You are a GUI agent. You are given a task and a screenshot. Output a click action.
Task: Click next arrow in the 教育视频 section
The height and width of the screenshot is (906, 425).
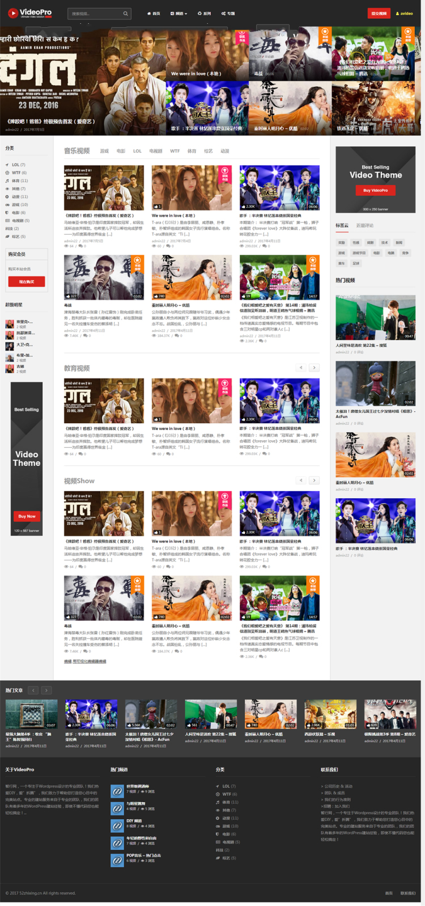pyautogui.click(x=314, y=368)
